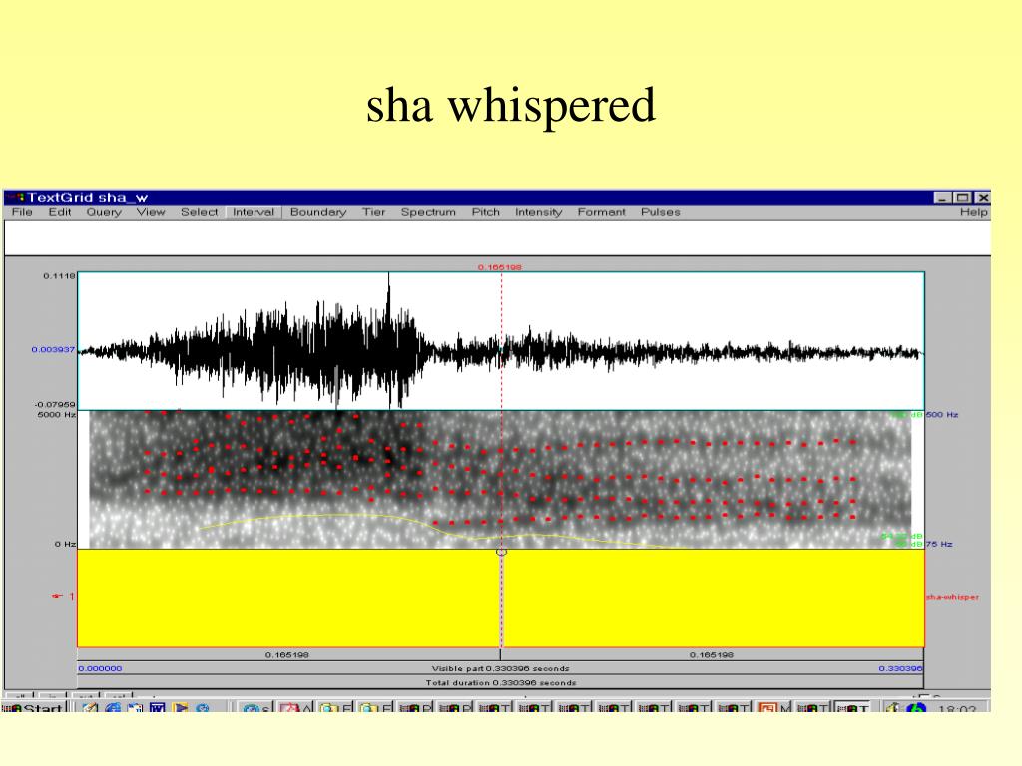
Task: Click the 75 Hz pitch floor label
Action: 939,544
